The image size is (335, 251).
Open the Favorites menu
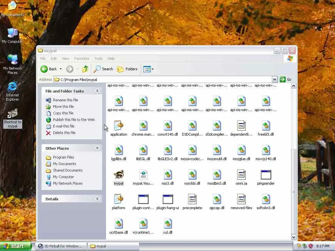pos(81,59)
